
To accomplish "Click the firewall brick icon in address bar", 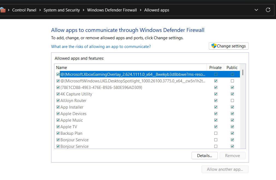I will click(x=3, y=10).
